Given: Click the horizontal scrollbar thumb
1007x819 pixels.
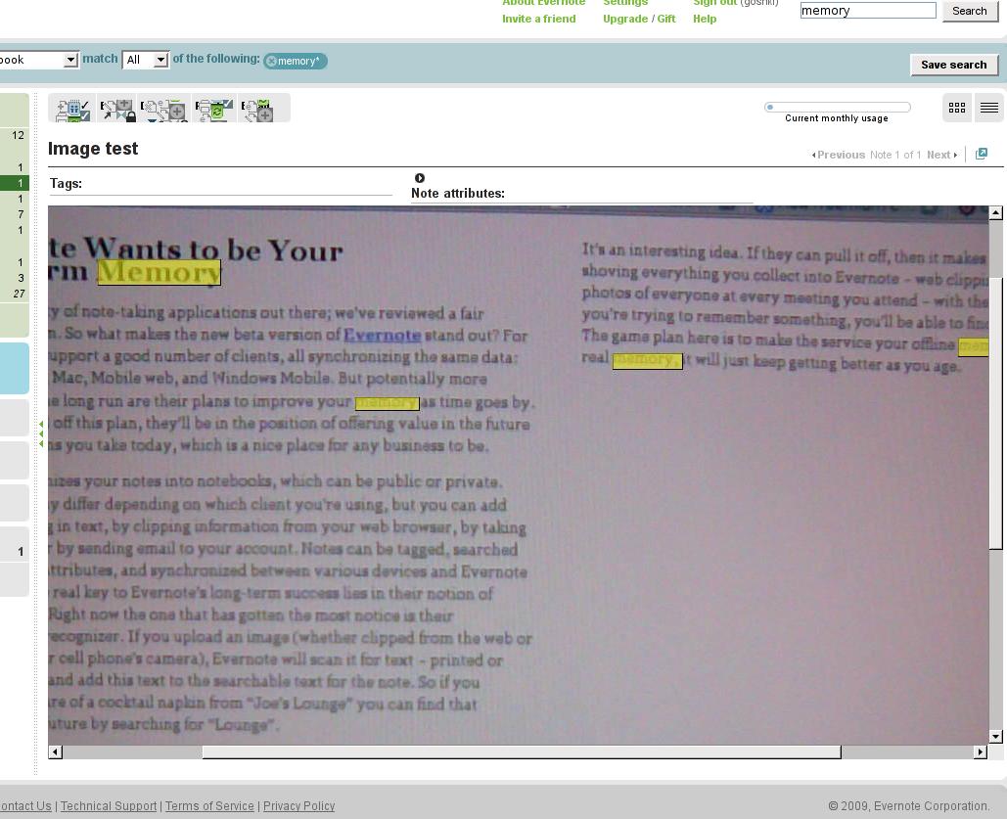Looking at the screenshot, I should point(522,751).
